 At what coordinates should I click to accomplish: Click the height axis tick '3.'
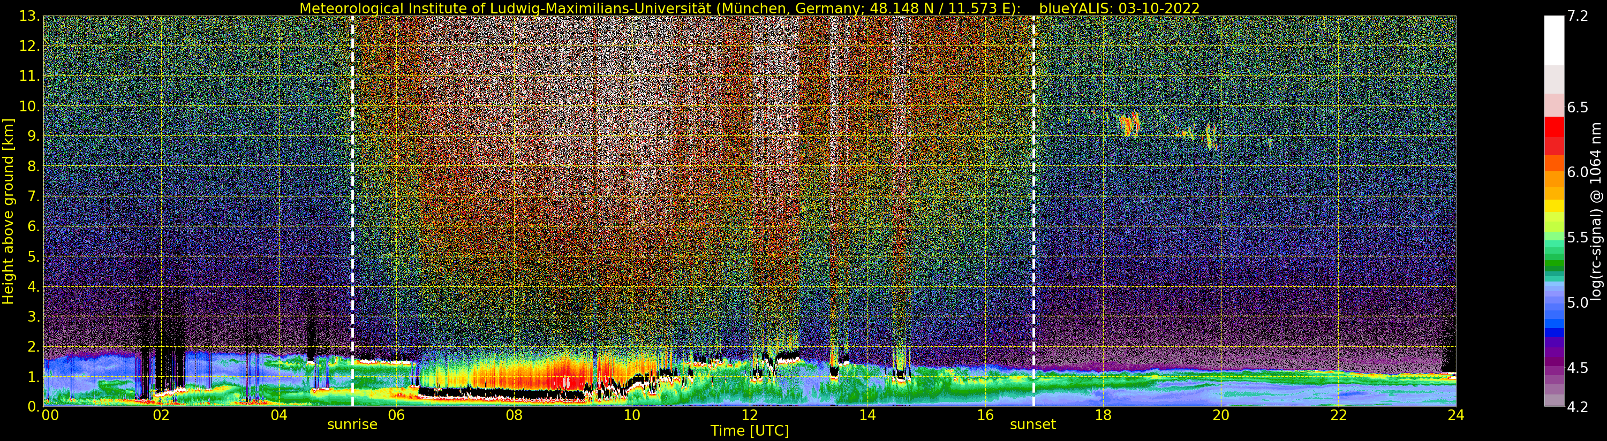coord(34,316)
